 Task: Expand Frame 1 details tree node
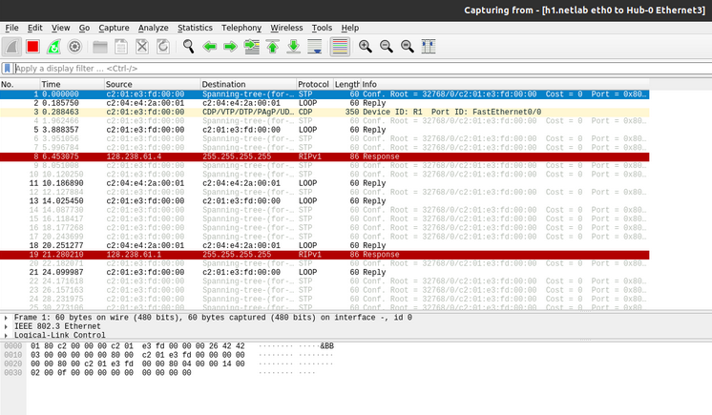pos(6,318)
